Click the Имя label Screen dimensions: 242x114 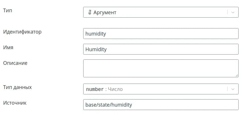(x=8, y=47)
